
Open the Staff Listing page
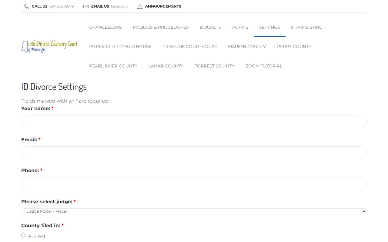click(307, 27)
